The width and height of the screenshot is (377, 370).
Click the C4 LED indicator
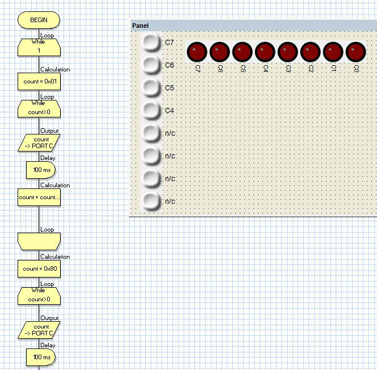point(265,52)
